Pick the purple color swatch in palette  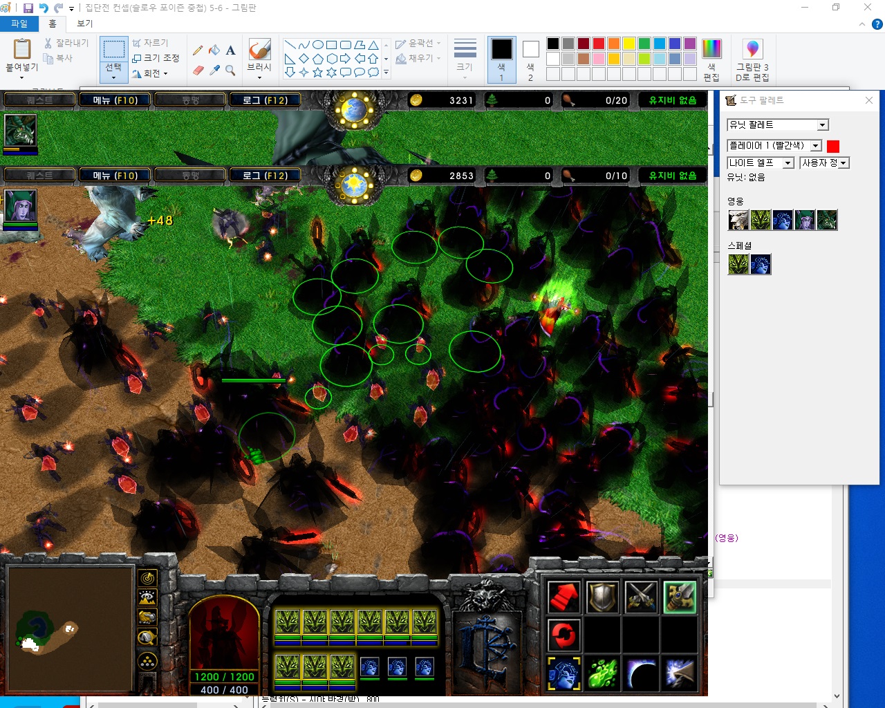coord(690,44)
